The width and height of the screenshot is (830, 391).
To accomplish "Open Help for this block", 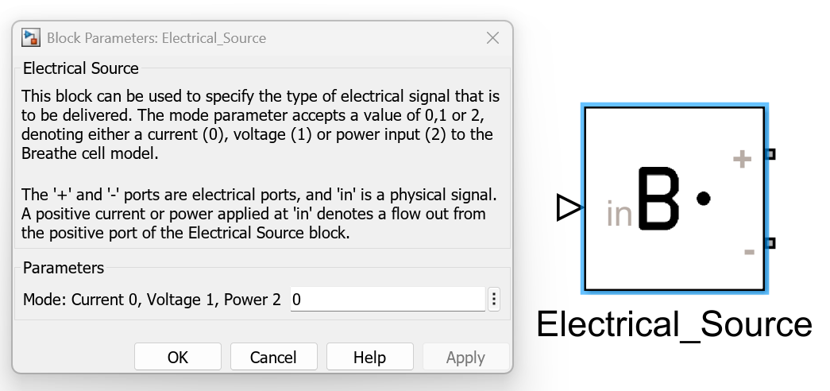I will (369, 357).
